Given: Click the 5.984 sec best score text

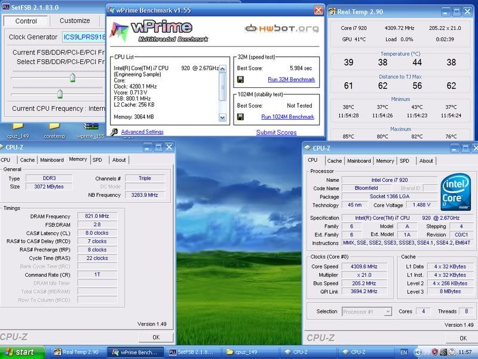Looking at the screenshot, I should click(x=301, y=68).
